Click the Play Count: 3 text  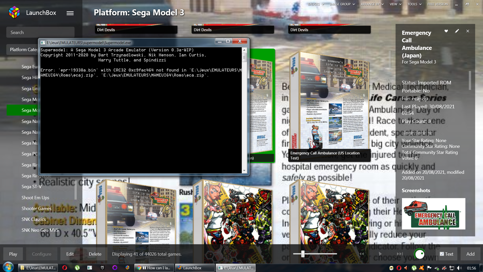tap(416, 121)
